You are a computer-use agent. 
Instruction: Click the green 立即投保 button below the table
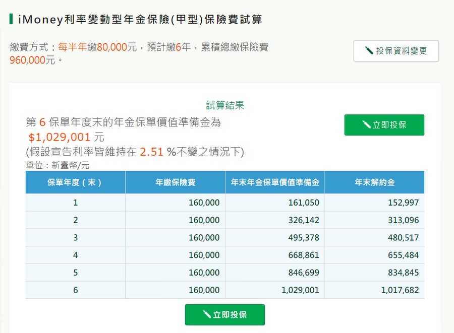[x=225, y=314]
